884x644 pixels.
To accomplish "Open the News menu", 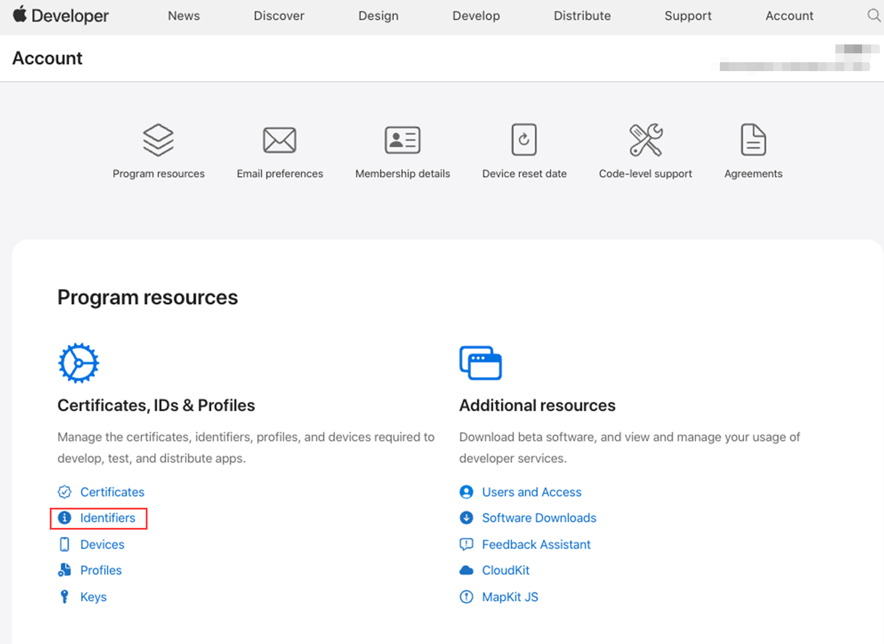I will [184, 16].
